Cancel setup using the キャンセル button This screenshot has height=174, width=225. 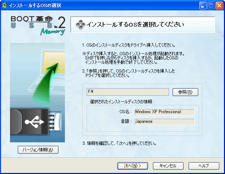pyautogui.click(x=168, y=166)
